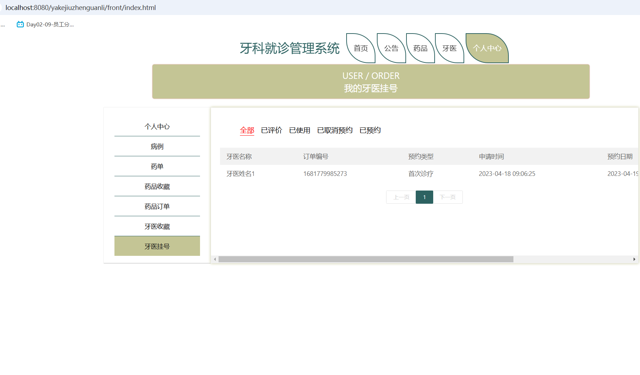
Task: Click the 2023-04-18 09:06:25 cell
Action: pos(507,174)
